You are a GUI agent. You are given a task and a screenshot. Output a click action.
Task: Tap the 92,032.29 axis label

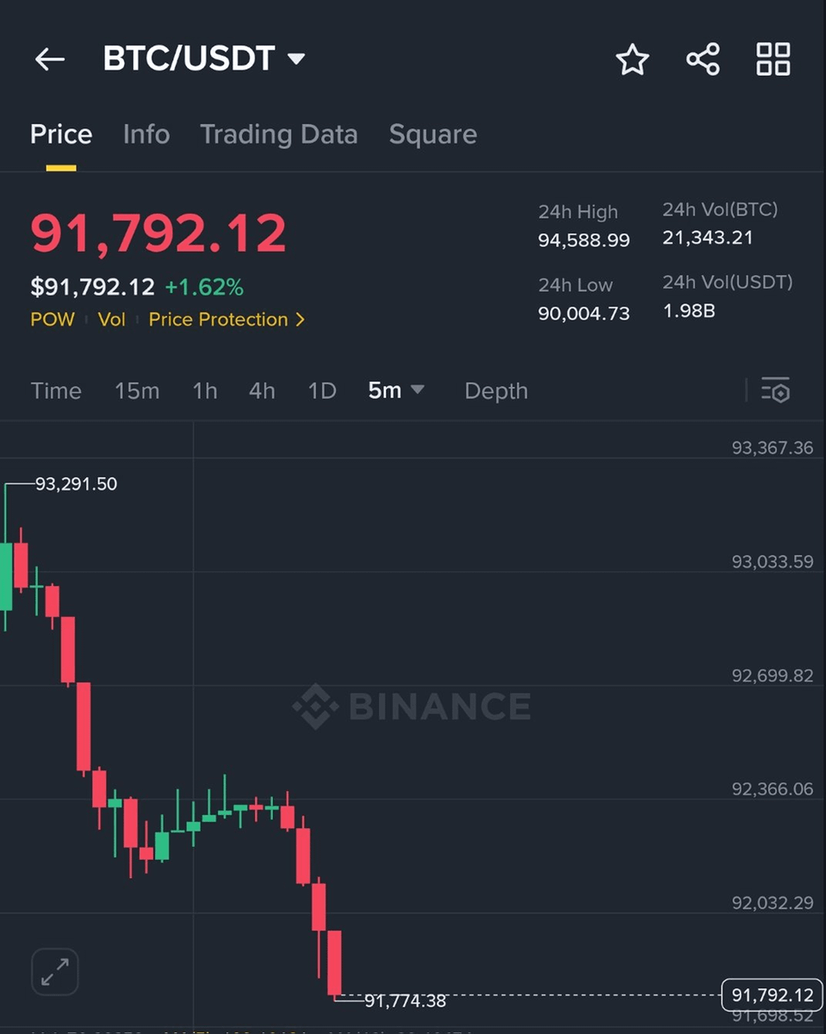click(773, 903)
